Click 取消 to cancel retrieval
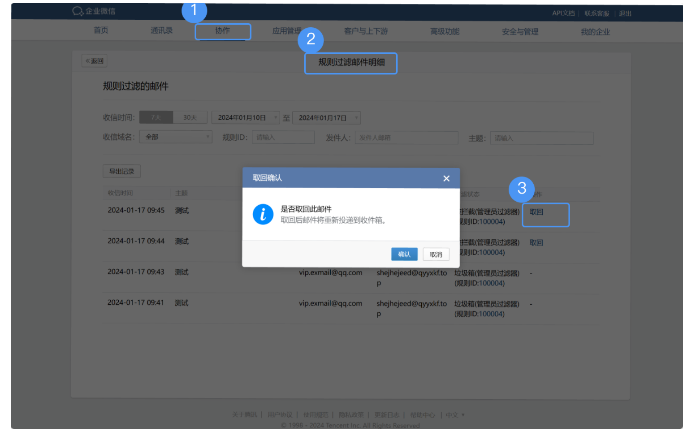Screen dimensions: 696x436 pos(436,254)
